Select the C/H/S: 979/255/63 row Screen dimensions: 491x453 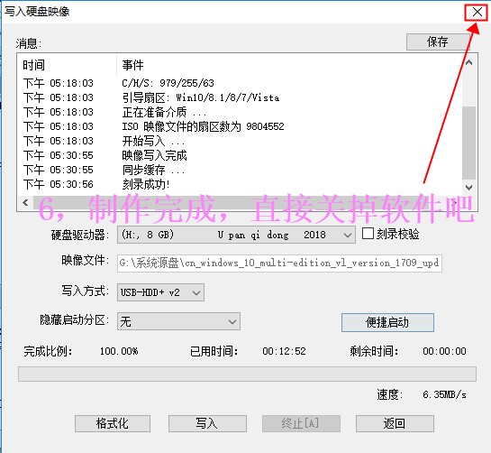[x=241, y=83]
